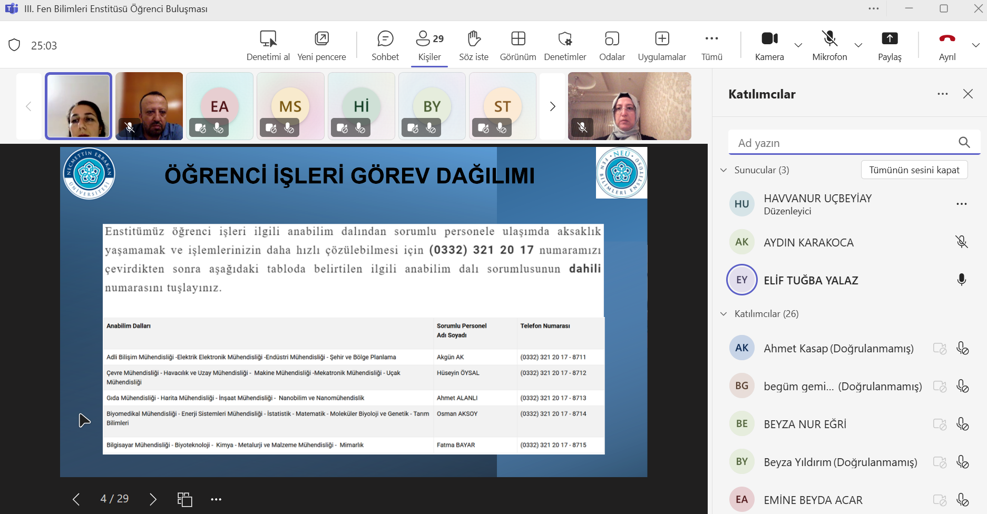
Task: Mute Ahmet Kasap's microphone in list
Action: click(962, 349)
